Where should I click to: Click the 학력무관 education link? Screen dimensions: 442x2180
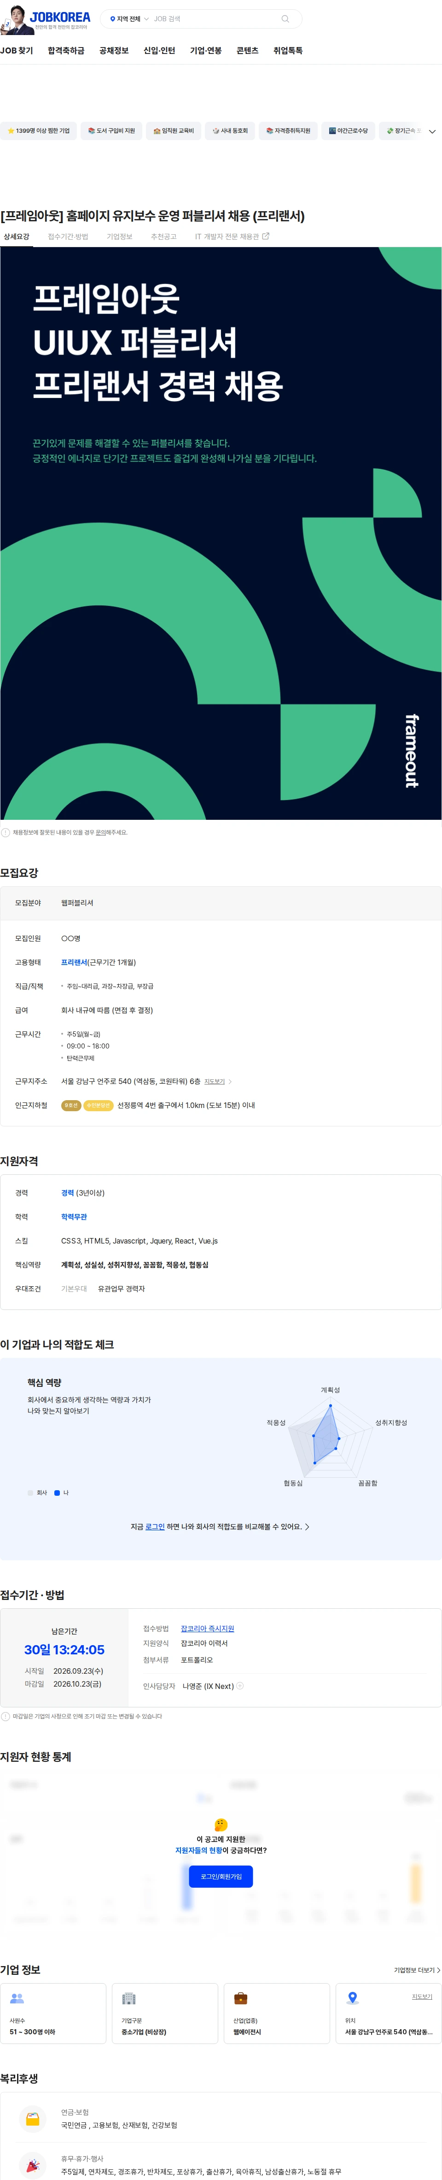tap(74, 1217)
